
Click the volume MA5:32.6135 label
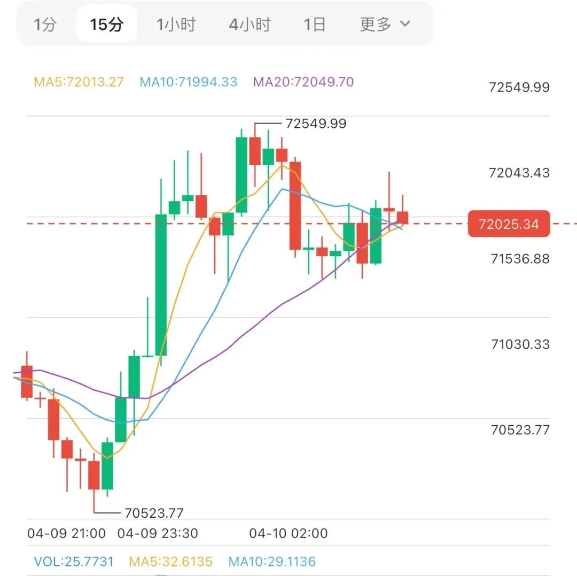[x=171, y=562]
